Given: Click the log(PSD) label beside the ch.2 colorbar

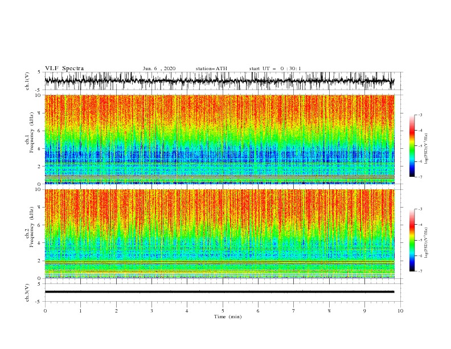Looking at the screenshot, I should [x=427, y=242].
